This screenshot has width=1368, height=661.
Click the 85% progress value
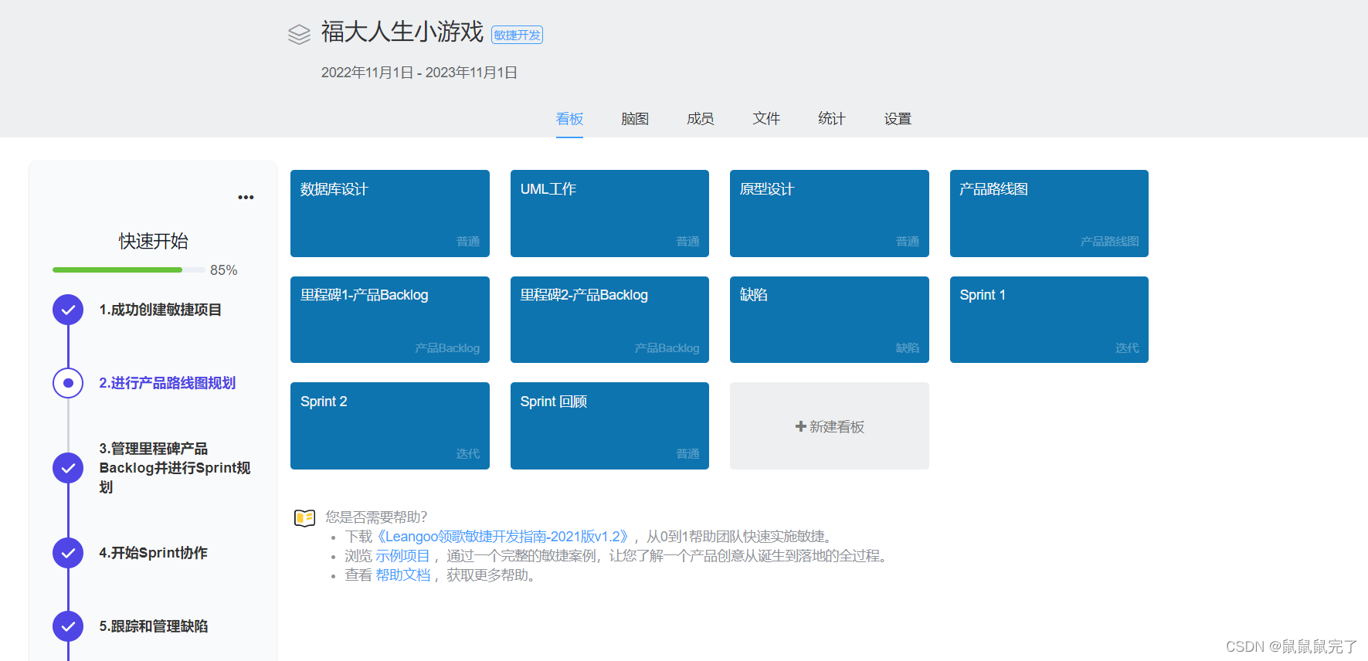point(223,270)
